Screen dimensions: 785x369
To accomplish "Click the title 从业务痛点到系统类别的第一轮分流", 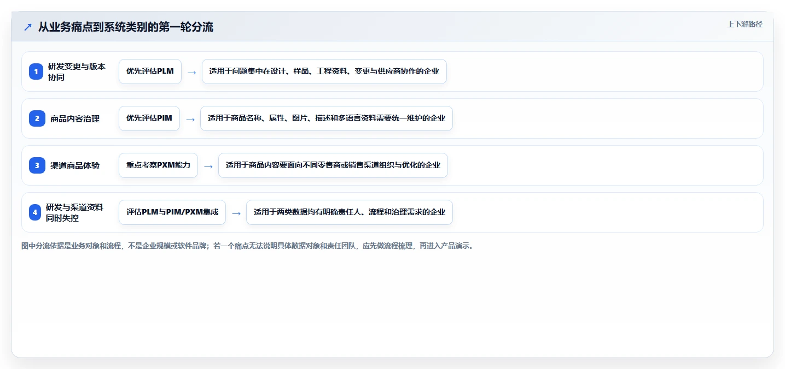I will coord(126,27).
